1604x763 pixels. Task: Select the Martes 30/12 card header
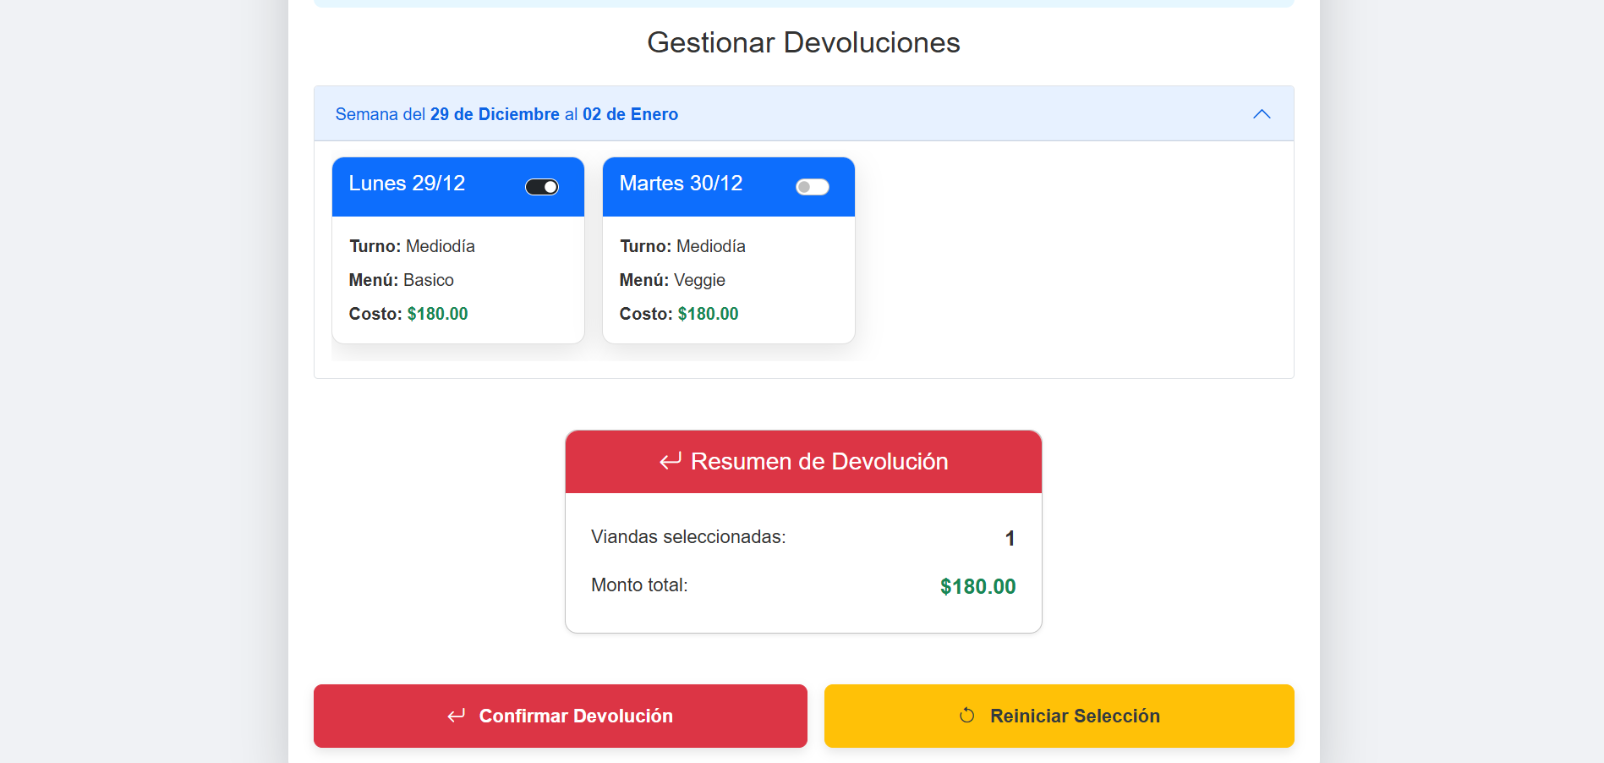(x=681, y=184)
